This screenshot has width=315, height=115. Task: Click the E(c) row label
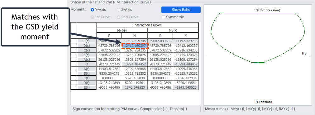87,41
